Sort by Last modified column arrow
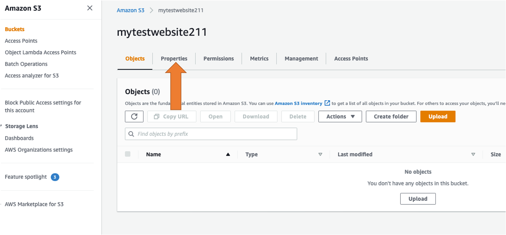Image resolution: width=506 pixels, height=235 pixels. (x=473, y=154)
